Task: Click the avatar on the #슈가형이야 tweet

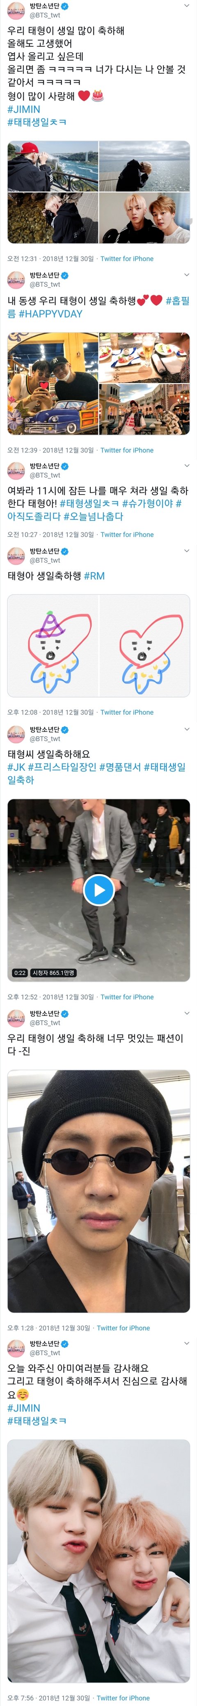Action: coord(16,470)
